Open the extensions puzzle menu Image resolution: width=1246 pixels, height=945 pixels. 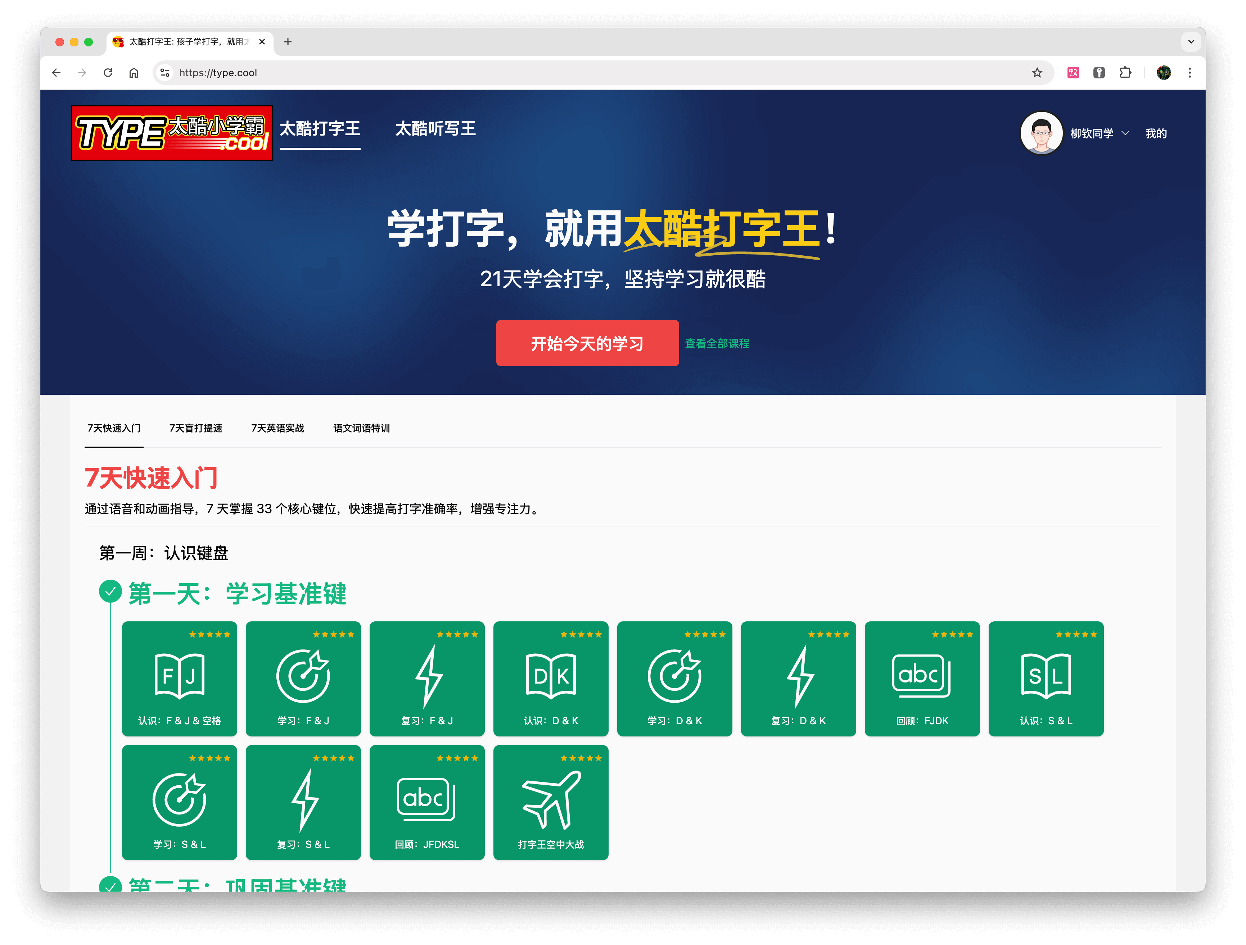(1125, 73)
